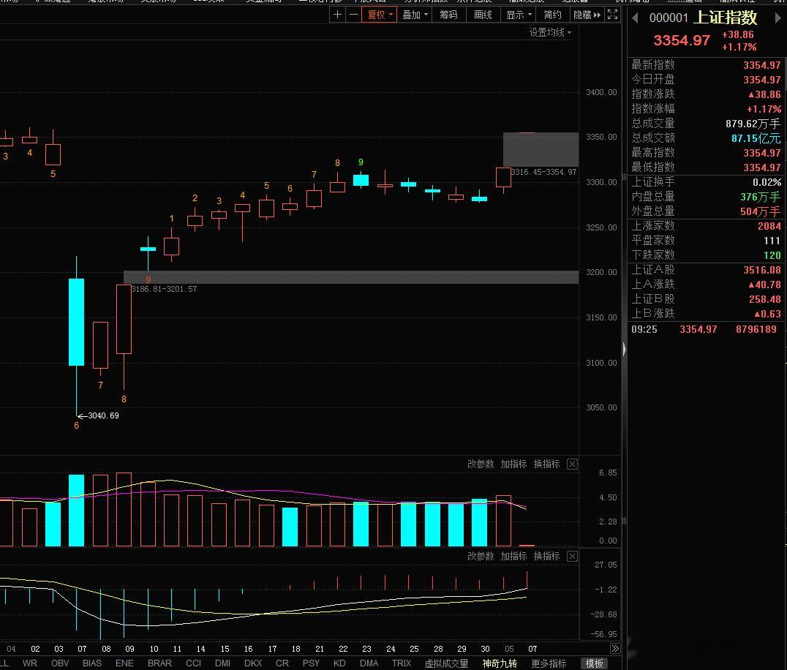
Task: Click the 筹码 chip distribution button
Action: pyautogui.click(x=448, y=15)
